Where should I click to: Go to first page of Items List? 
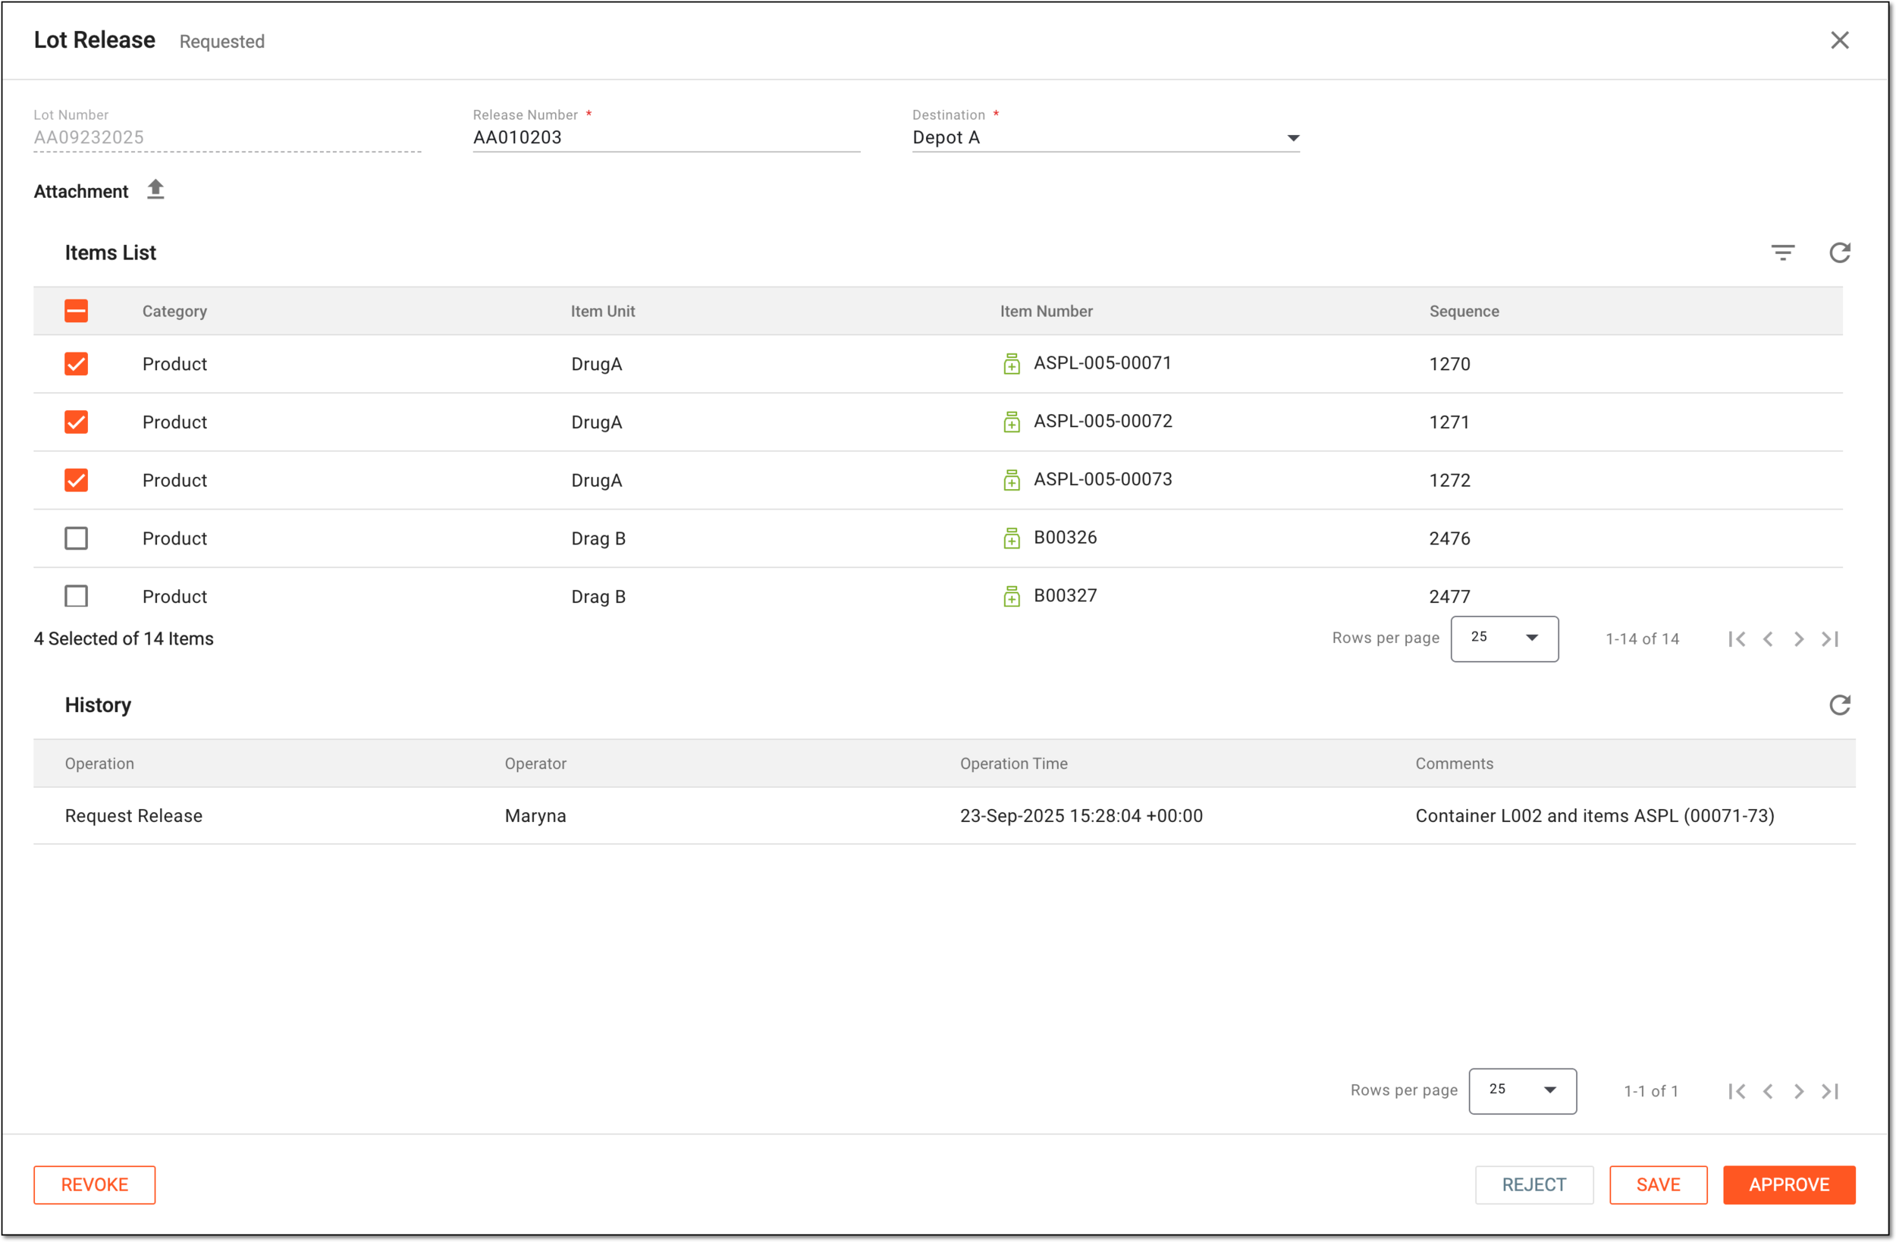[x=1737, y=639]
